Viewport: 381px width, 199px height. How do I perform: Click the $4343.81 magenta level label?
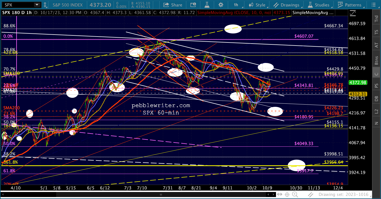coord(304,85)
